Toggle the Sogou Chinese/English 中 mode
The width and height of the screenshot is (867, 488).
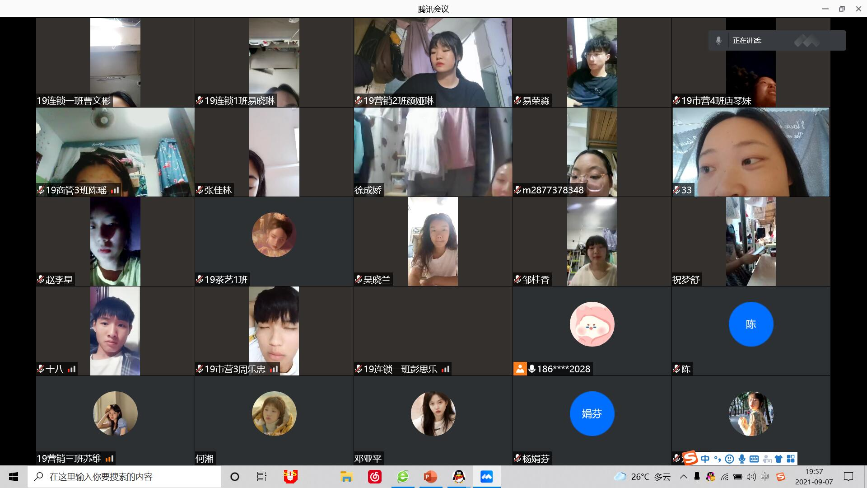[x=705, y=459]
